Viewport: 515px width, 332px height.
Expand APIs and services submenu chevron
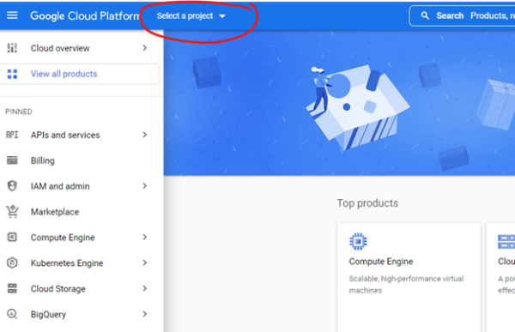click(145, 135)
